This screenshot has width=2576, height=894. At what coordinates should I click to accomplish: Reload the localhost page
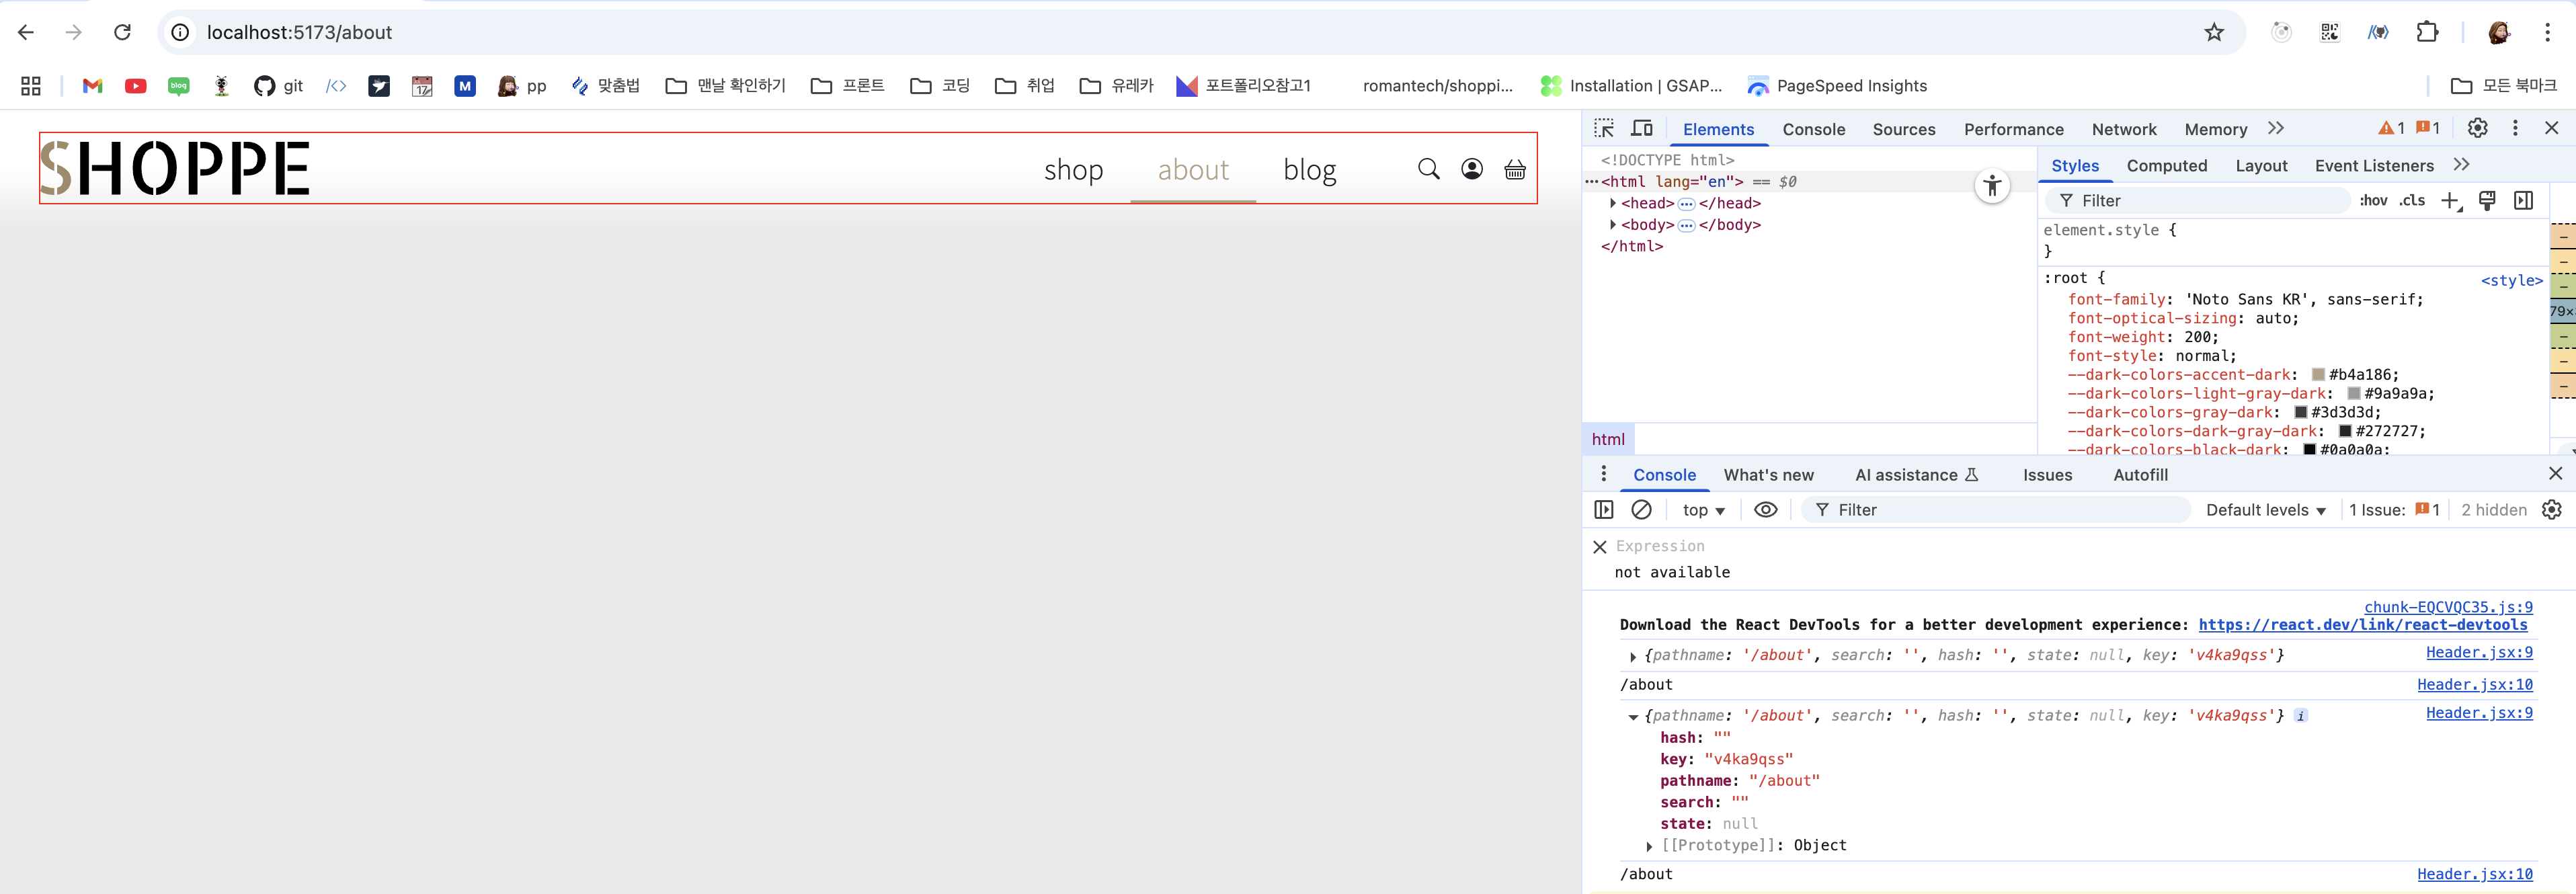pyautogui.click(x=122, y=32)
